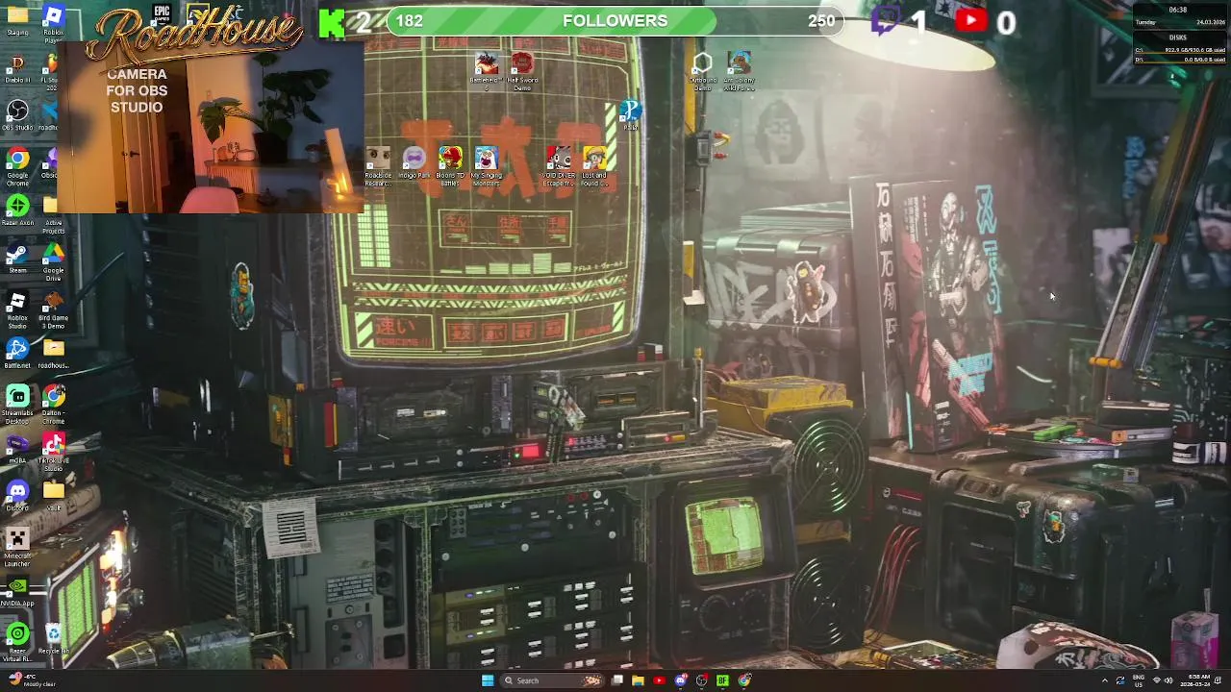Open My Singing Monsters shortcut
The image size is (1231, 692).
click(x=487, y=165)
